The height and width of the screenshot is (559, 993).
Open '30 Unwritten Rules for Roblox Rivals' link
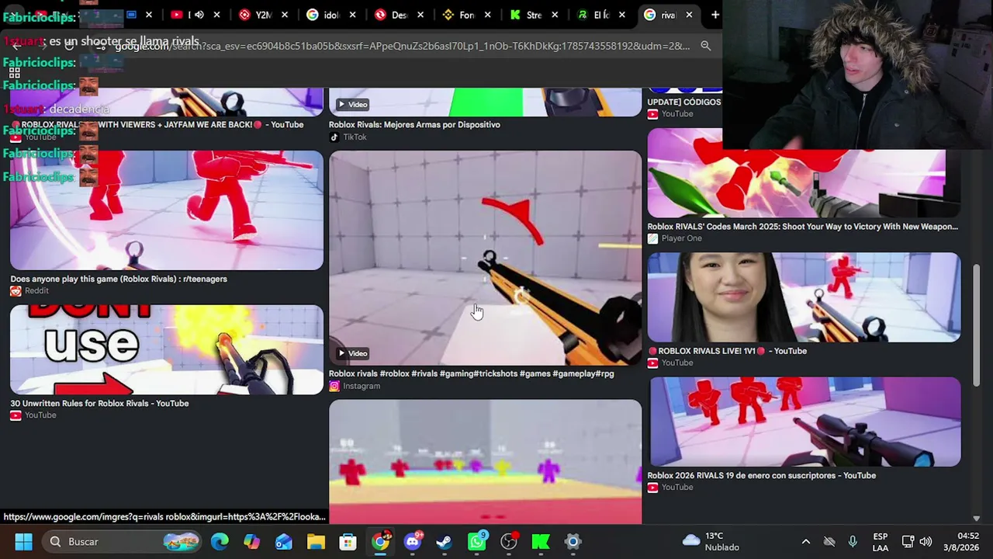(99, 403)
